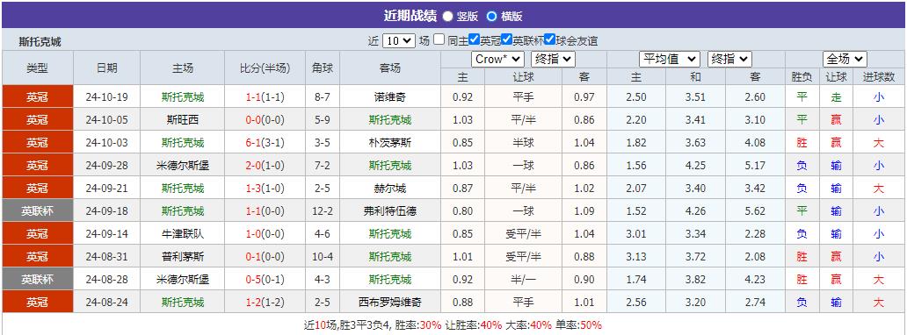
Task: Click the date 24-09-14
Action: coord(107,234)
